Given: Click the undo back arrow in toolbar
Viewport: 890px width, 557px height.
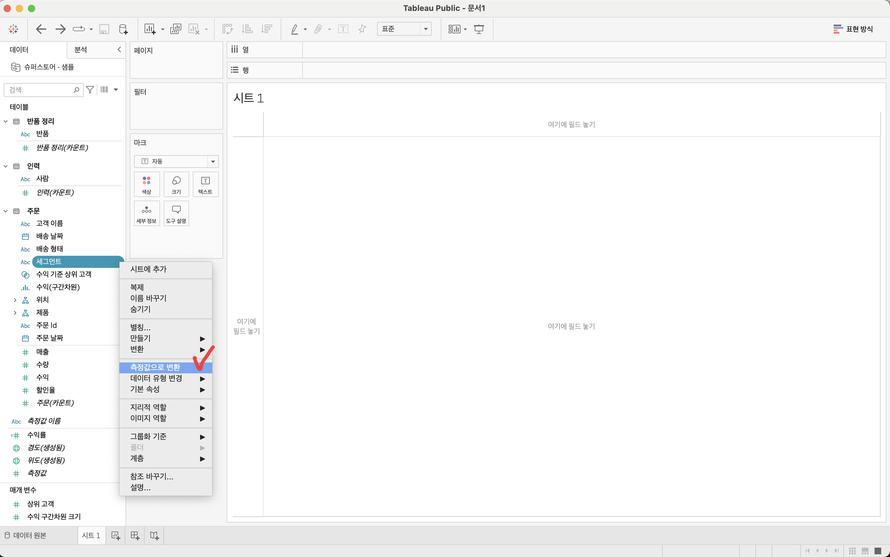Looking at the screenshot, I should [x=41, y=29].
